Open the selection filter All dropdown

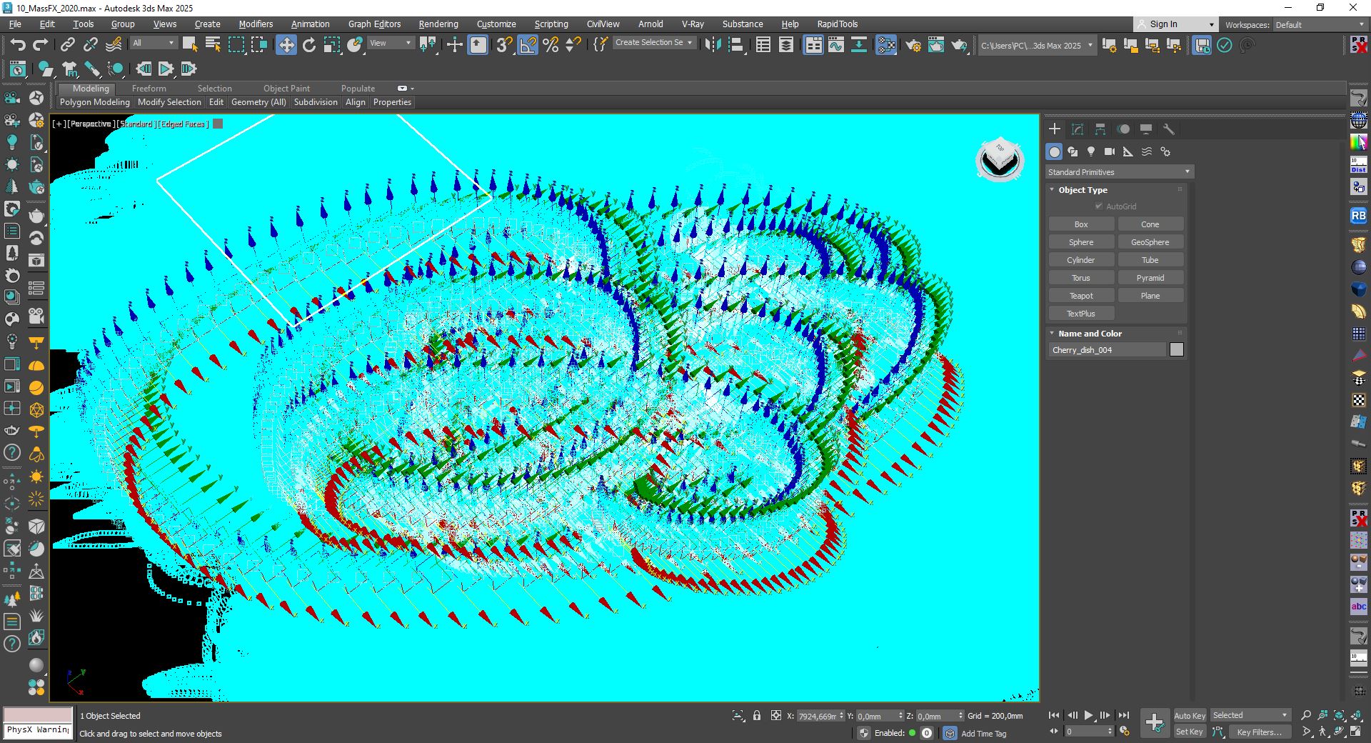[153, 43]
